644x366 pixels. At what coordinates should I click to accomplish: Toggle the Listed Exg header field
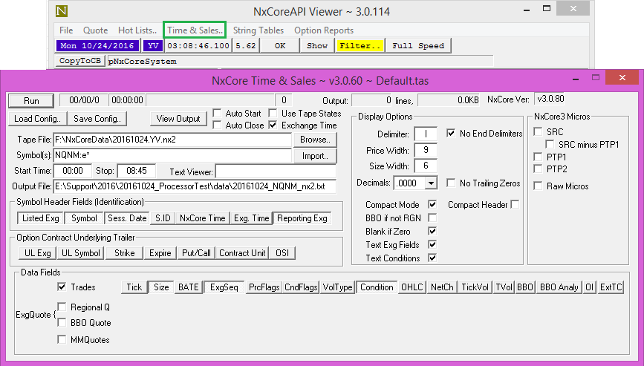point(41,218)
